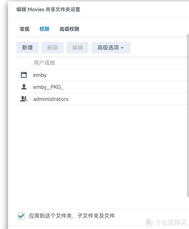Toggle 应用到这个文件夹、子文件夹及文件 checkbox
The image size is (189, 229).
tap(21, 216)
